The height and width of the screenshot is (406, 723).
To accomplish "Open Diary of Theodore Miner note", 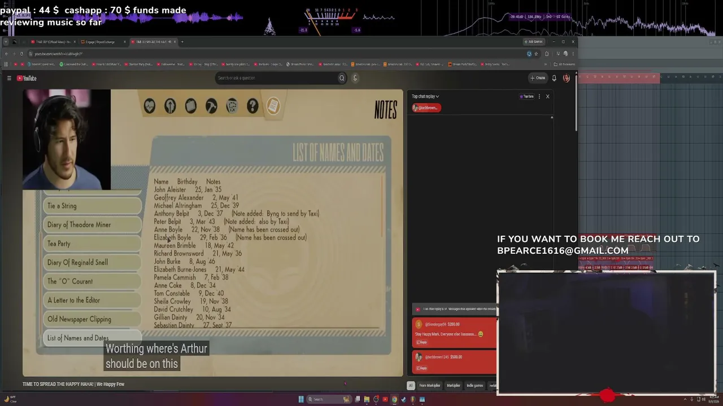I will click(92, 224).
